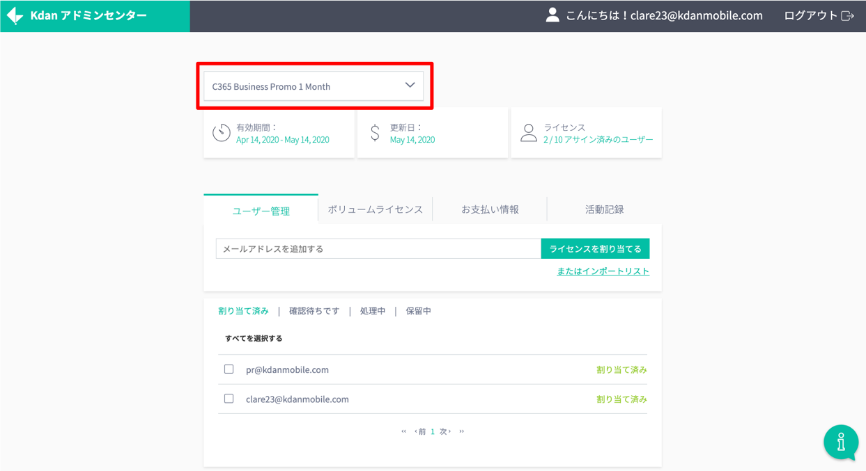Screen dimensions: 866x471
Task: Click the 2 / 10 アサイン済みのユーザー text
Action: click(598, 140)
